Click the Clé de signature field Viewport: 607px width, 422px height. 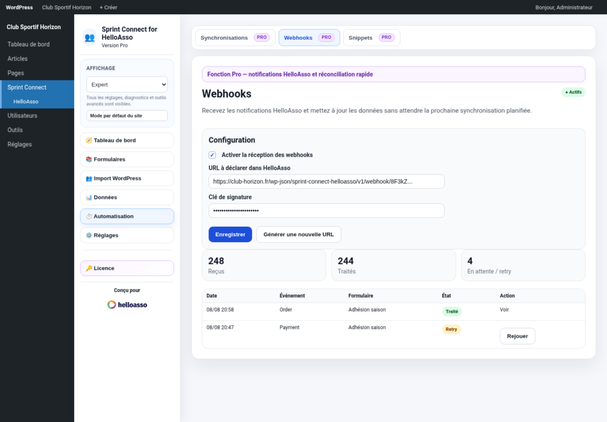pos(327,211)
